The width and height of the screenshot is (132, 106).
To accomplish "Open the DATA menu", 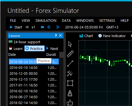I will (x=66, y=21).
